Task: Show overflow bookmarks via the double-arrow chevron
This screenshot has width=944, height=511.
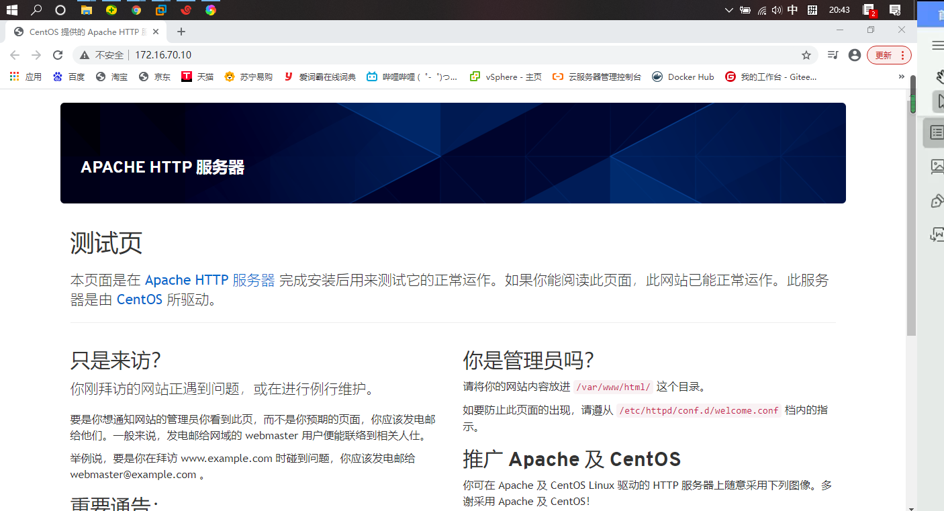Action: coord(902,76)
